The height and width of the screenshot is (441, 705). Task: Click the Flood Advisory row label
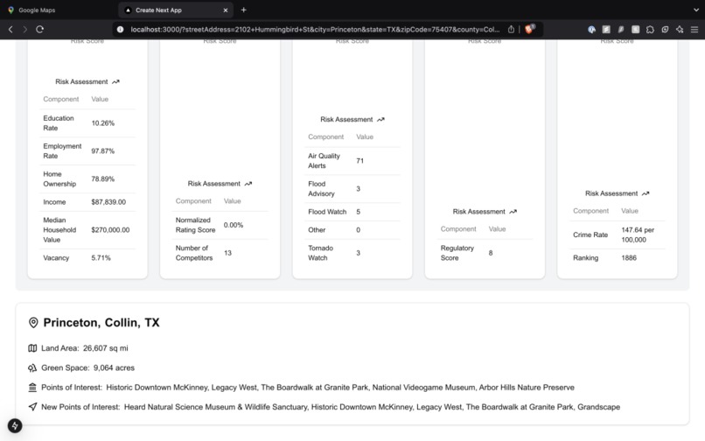(321, 188)
